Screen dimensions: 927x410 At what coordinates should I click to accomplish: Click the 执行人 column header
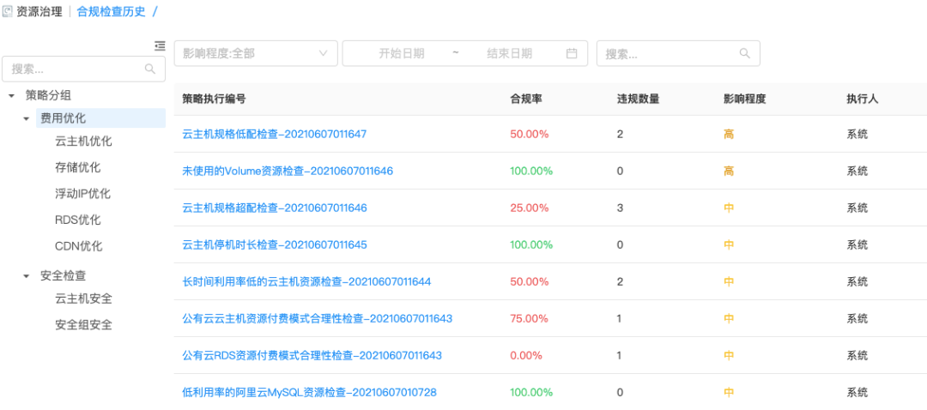click(x=863, y=99)
